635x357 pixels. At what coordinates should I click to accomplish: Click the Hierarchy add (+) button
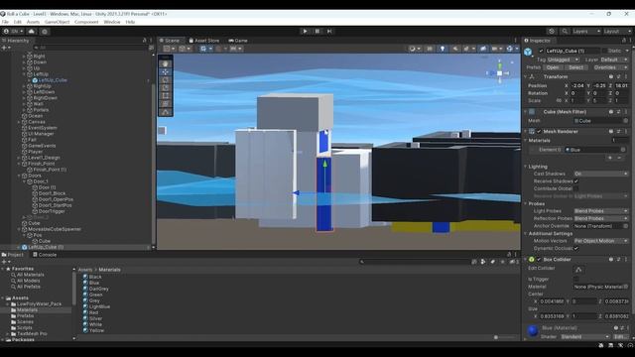(6, 48)
